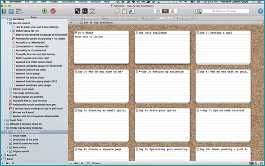The width and height of the screenshot is (265, 166).
Task: Select Kindle notes in the binder
Action: click(x=19, y=136)
